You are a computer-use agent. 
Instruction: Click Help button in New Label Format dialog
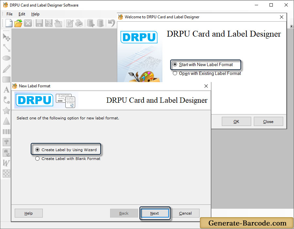click(28, 213)
